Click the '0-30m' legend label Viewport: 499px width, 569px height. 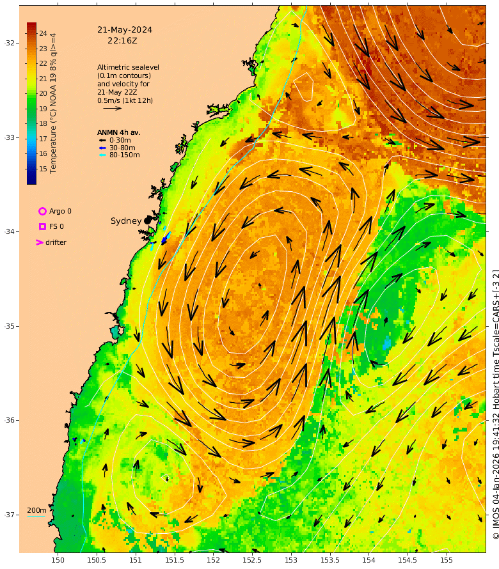(x=120, y=140)
